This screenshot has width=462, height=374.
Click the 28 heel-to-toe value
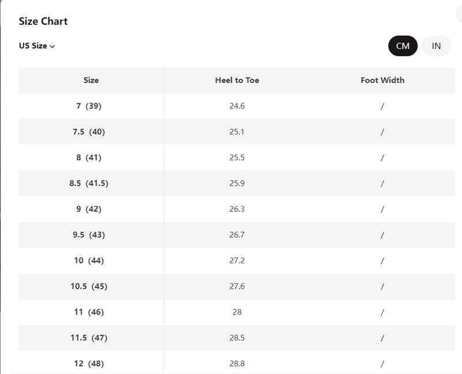click(x=237, y=312)
